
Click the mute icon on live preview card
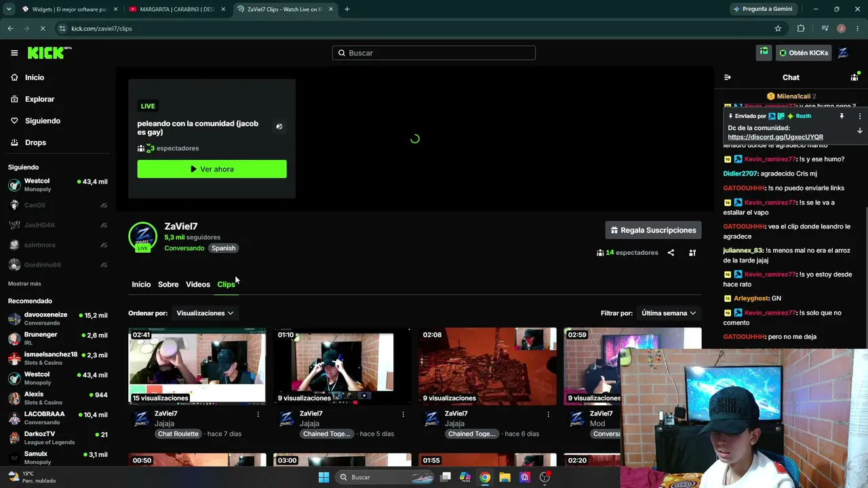279,127
